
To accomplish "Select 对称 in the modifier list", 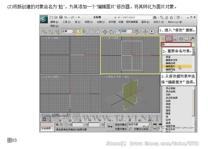I will [168, 95].
